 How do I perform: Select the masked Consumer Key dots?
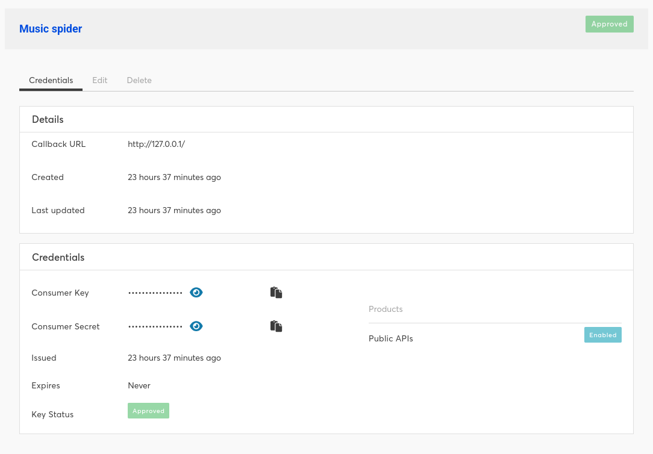point(155,293)
